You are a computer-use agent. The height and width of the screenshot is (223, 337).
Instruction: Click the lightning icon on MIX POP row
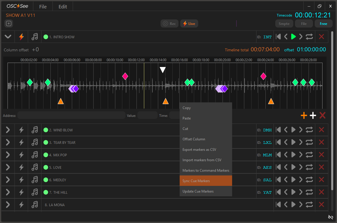(x=21, y=155)
